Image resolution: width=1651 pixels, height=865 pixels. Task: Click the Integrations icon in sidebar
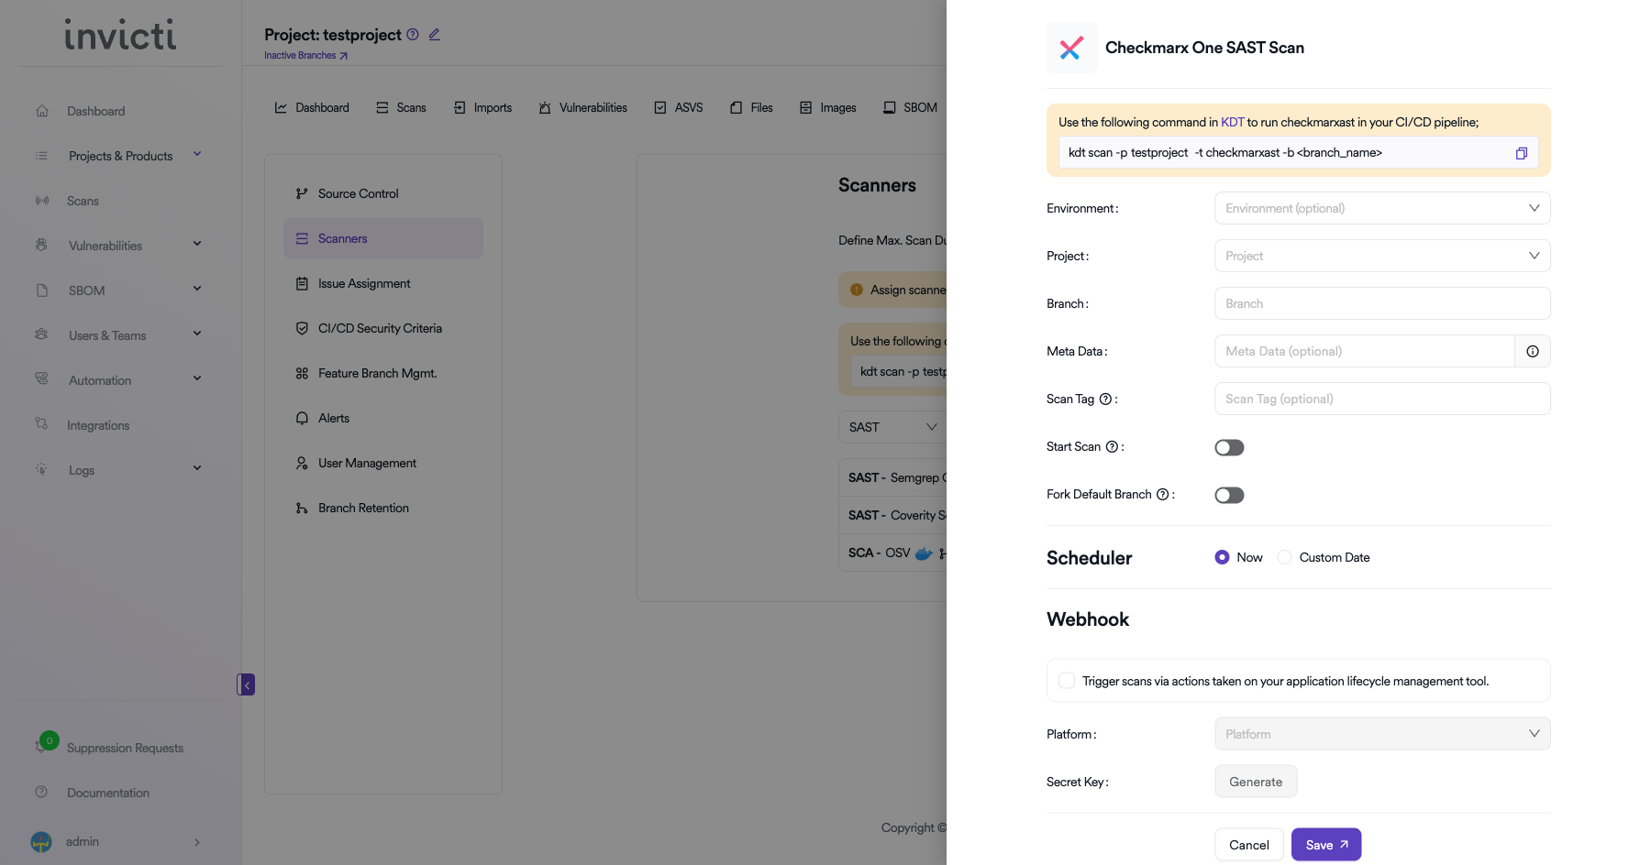point(42,424)
